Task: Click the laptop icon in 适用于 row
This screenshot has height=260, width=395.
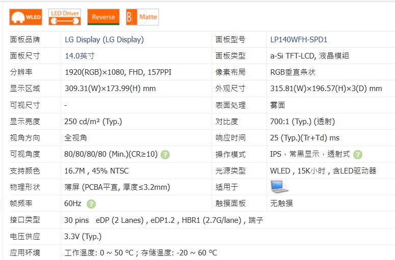Action: tap(279, 187)
